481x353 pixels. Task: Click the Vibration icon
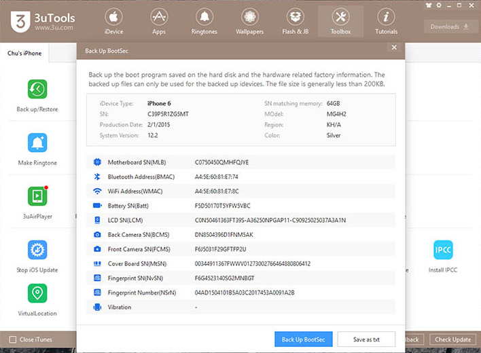coord(97,307)
